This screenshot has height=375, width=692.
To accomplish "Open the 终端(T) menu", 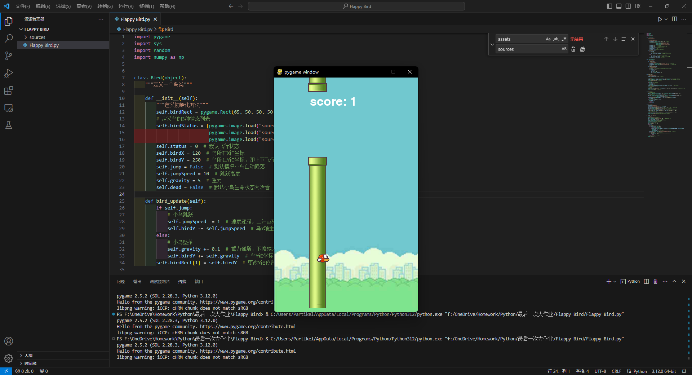I will (146, 6).
